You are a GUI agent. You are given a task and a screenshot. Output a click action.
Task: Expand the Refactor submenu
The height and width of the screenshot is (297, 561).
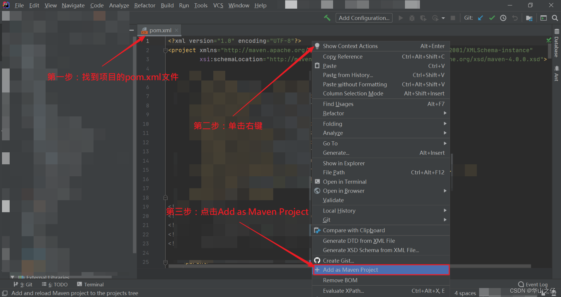(381, 113)
